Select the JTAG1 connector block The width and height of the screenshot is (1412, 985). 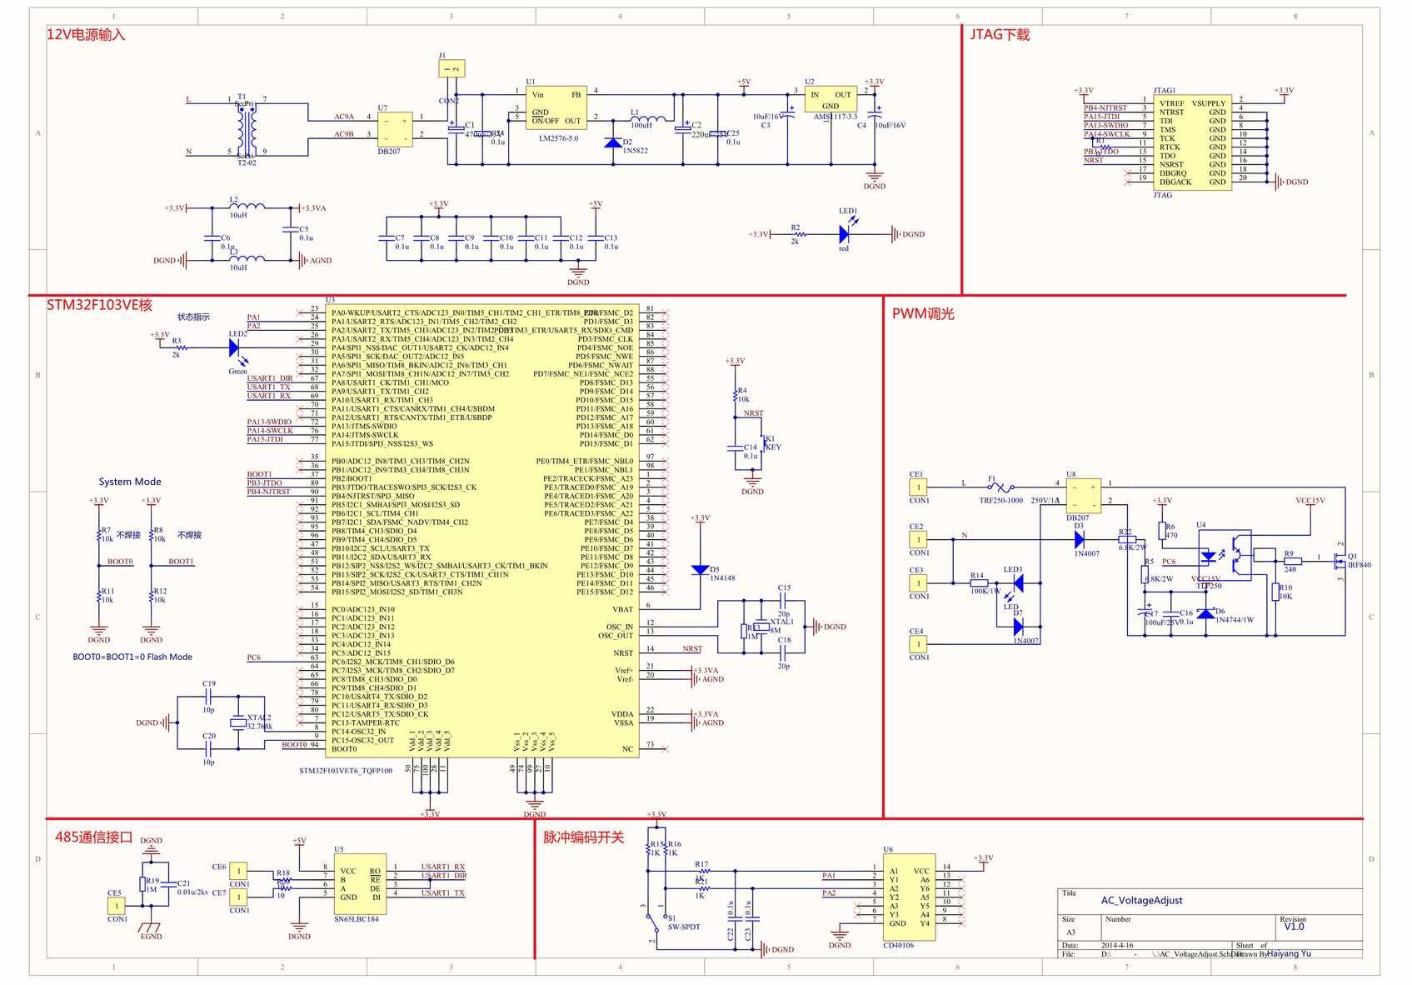click(1192, 143)
